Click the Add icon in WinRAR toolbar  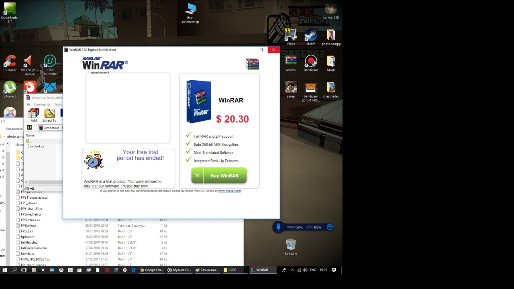34,115
